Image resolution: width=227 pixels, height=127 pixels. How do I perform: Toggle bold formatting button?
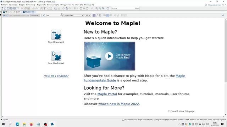(94, 15)
